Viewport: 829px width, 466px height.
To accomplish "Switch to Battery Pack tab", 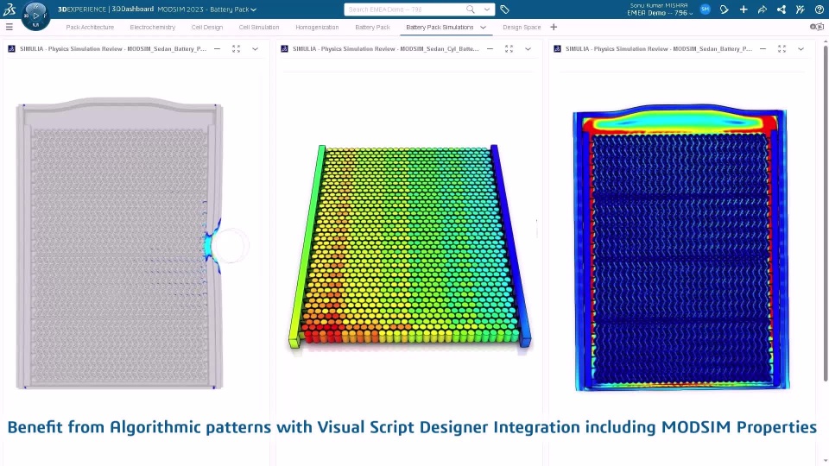I will 372,27.
